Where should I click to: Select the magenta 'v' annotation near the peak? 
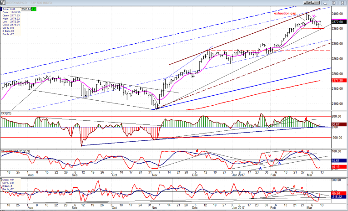tap(313, 16)
